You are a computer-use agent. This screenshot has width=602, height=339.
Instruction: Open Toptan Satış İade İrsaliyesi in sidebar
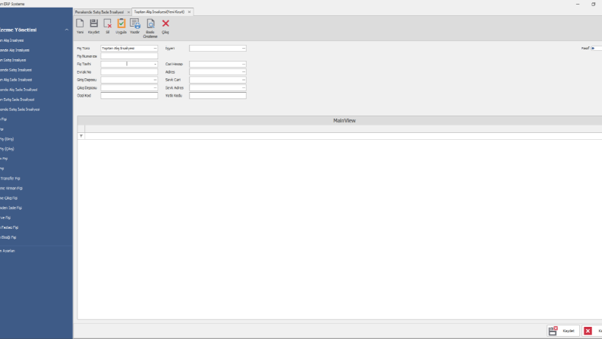tap(17, 100)
